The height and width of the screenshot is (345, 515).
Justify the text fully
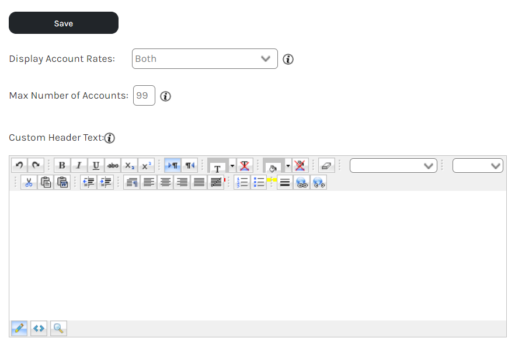[x=199, y=182]
